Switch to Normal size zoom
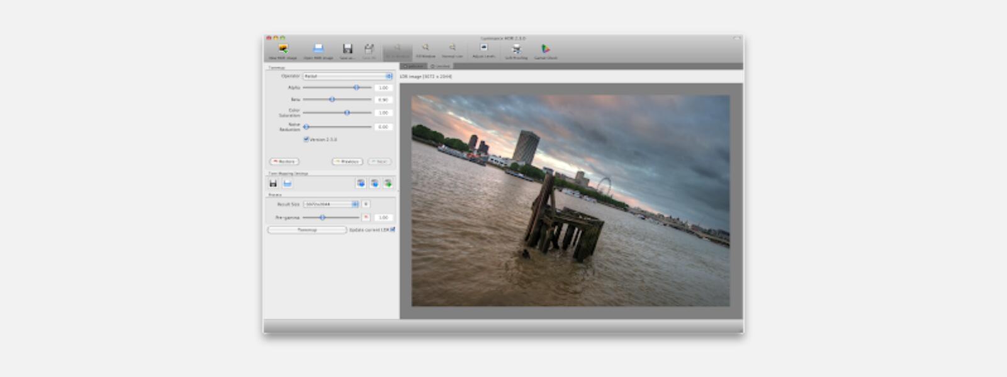Viewport: 1007px width, 377px height. pos(452,50)
